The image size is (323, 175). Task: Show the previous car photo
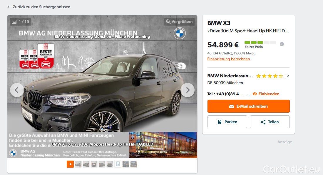click(x=17, y=90)
